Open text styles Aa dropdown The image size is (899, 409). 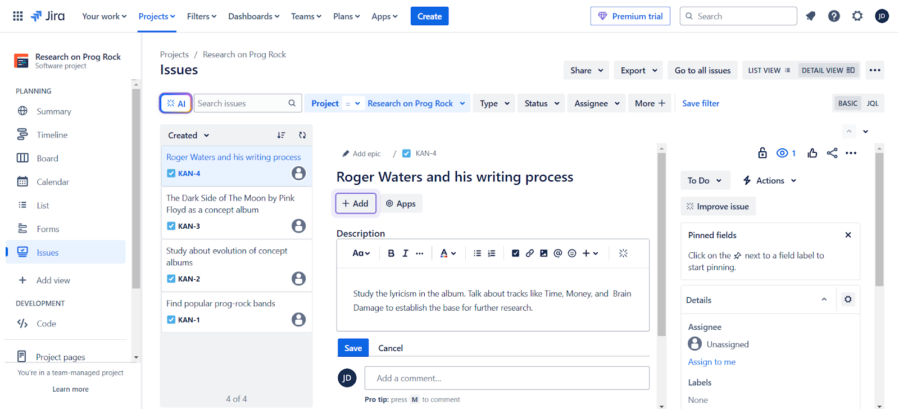tap(361, 253)
